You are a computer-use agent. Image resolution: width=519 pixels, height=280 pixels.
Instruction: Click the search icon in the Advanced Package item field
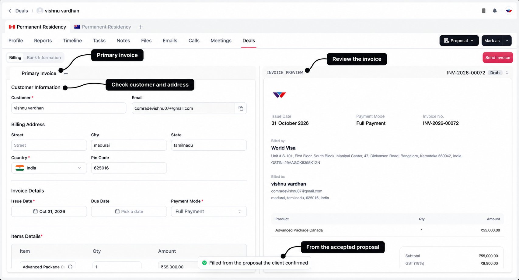(x=70, y=267)
